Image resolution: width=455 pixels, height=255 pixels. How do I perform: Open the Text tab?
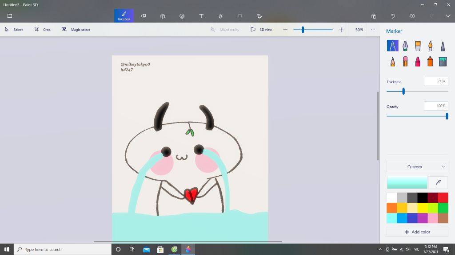(x=201, y=16)
